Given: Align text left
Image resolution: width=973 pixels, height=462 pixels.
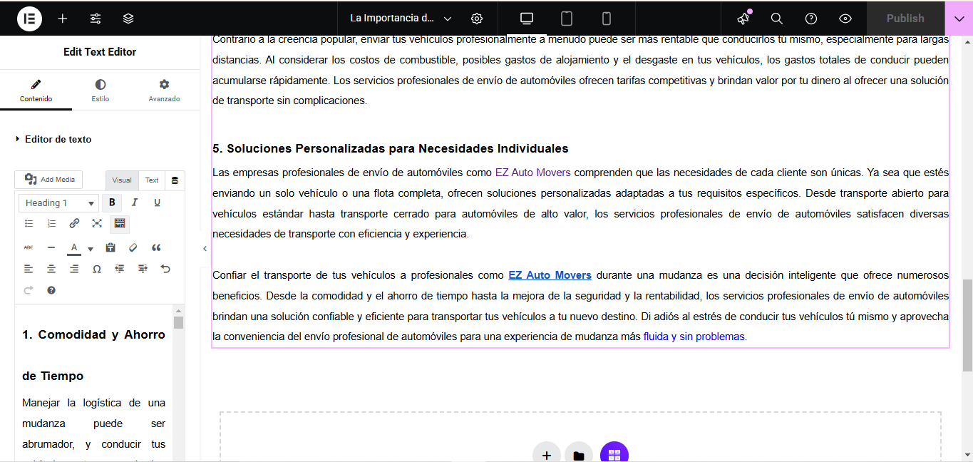Looking at the screenshot, I should [x=29, y=269].
